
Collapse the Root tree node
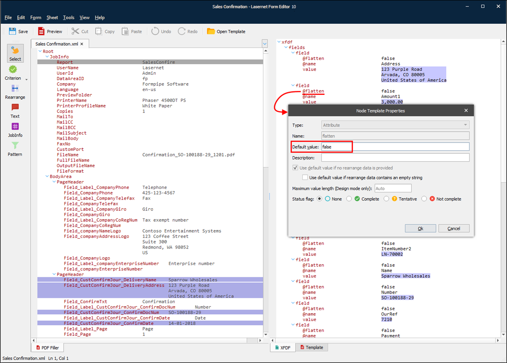(x=40, y=52)
